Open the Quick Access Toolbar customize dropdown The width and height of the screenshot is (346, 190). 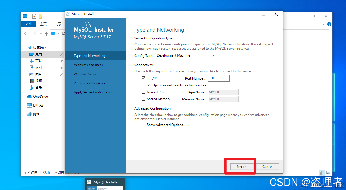(45, 17)
